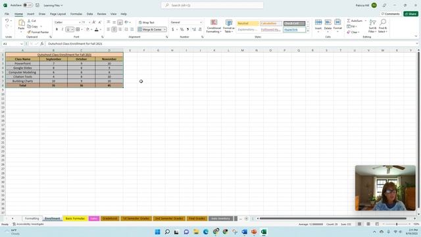
Task: Open Windows Start menu on taskbar
Action: click(x=158, y=232)
